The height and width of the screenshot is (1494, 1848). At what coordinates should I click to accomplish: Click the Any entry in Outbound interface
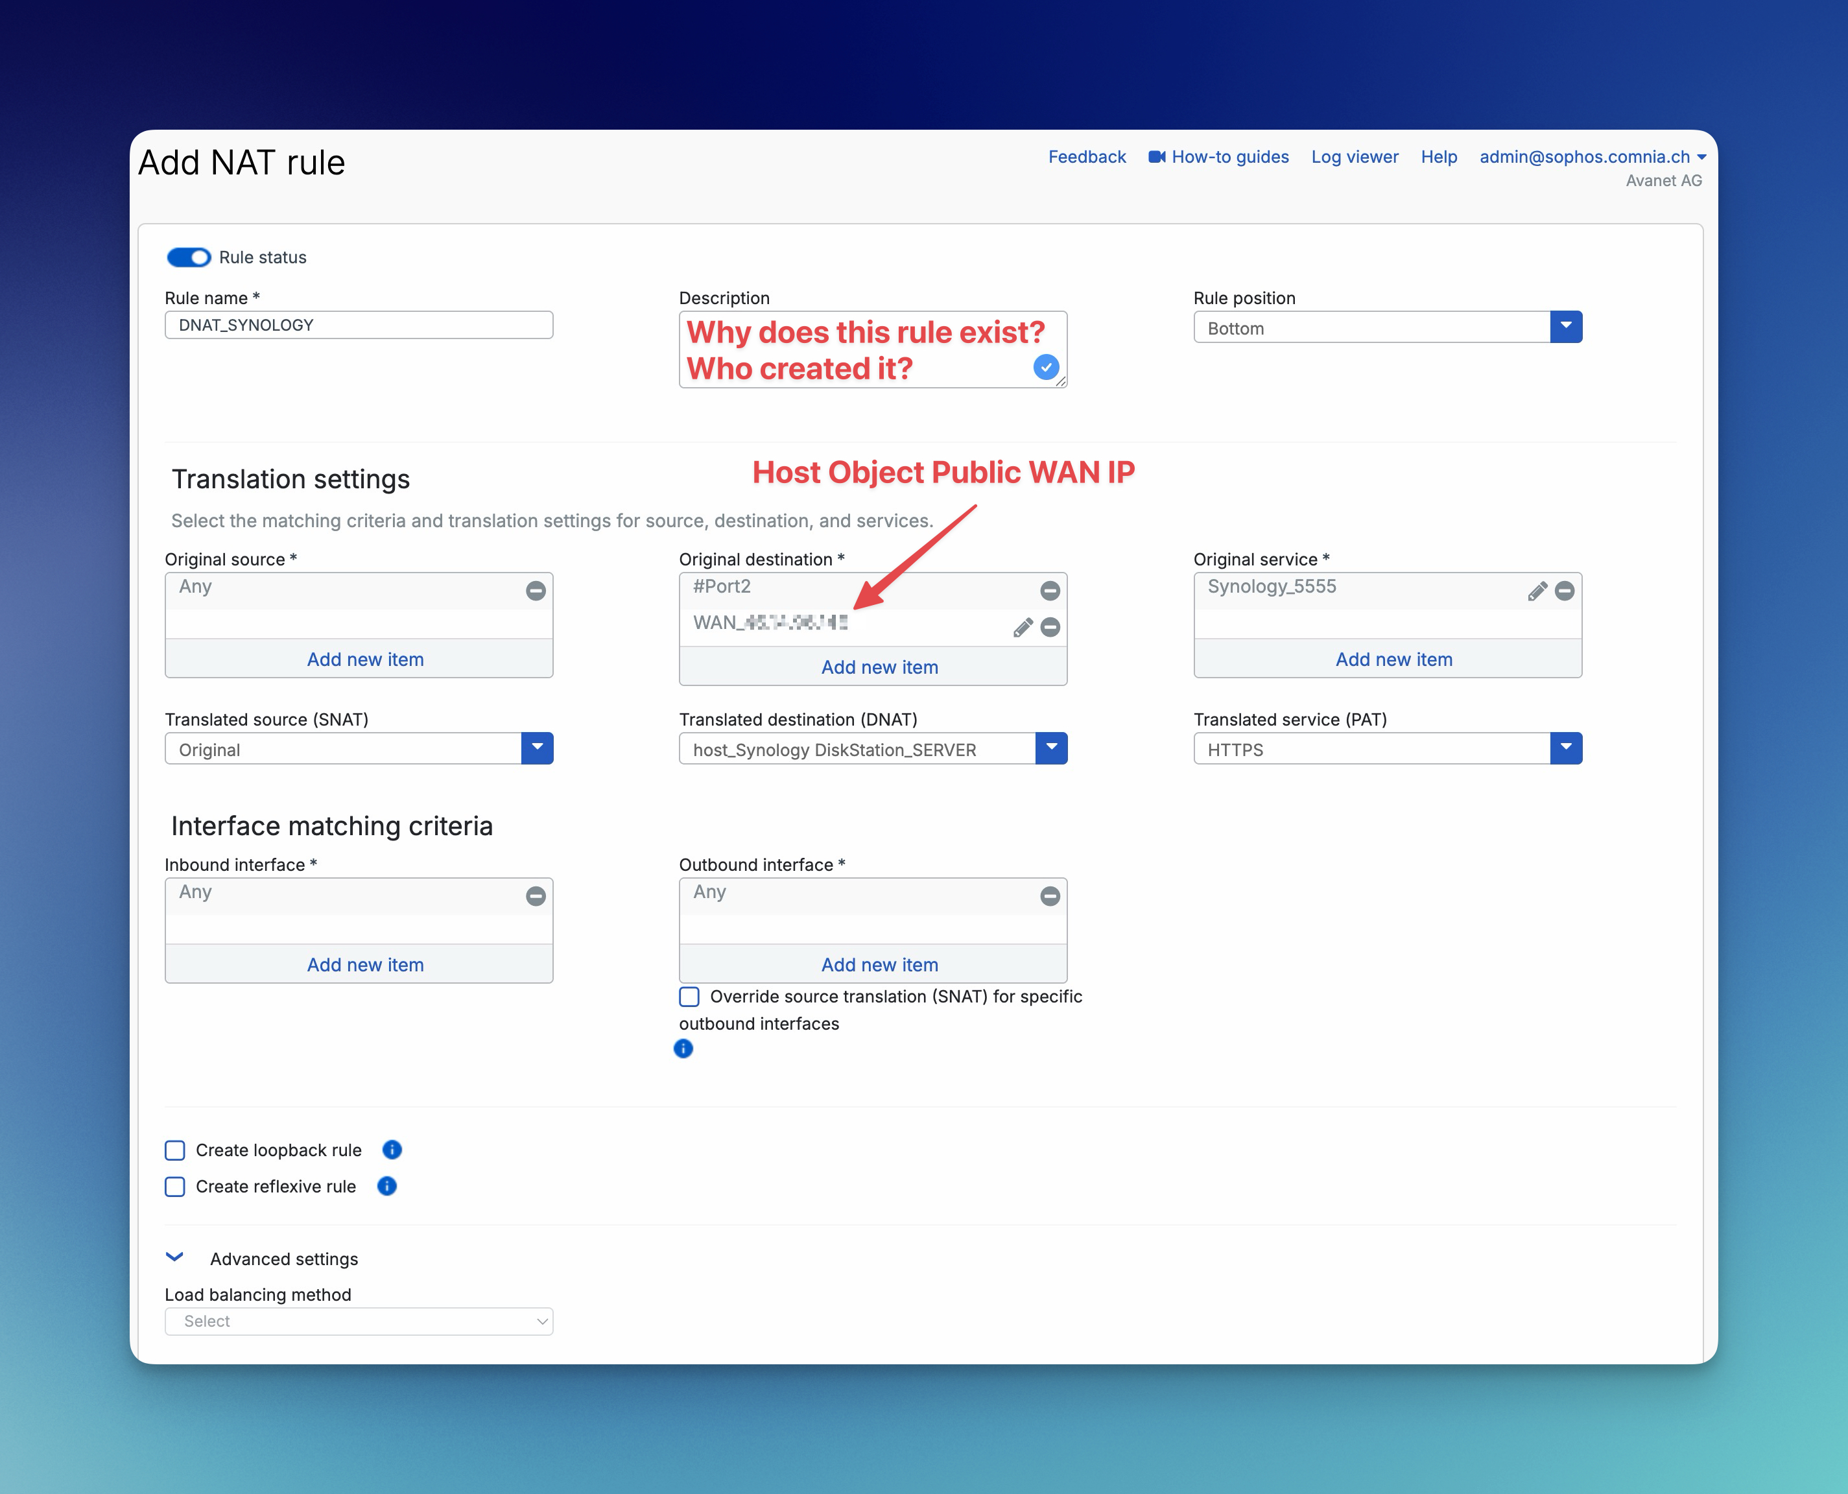(710, 892)
